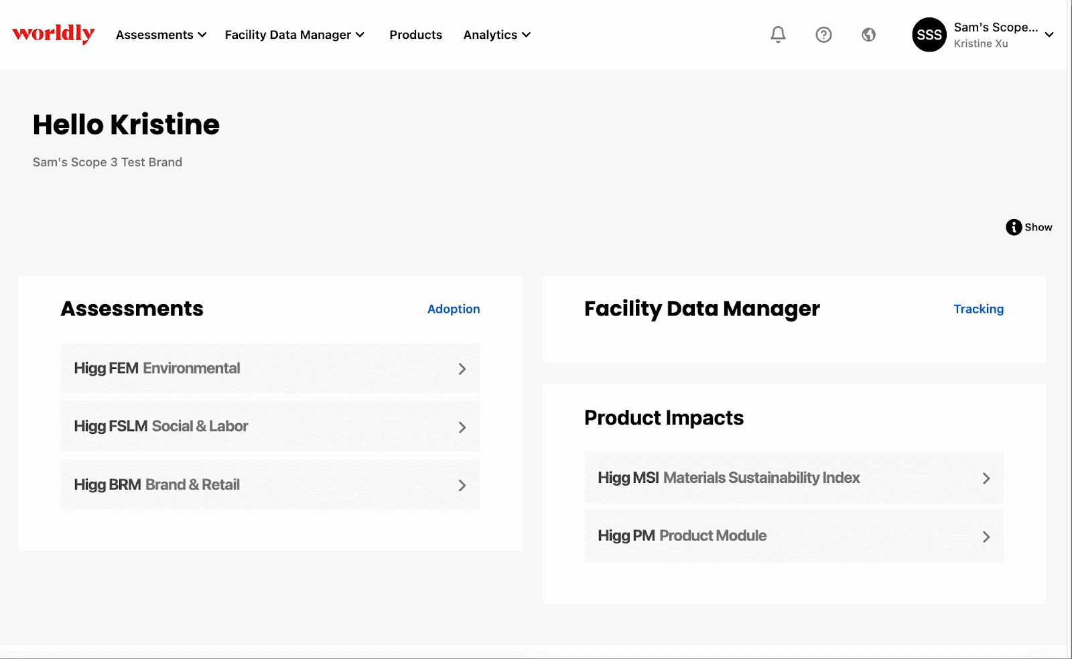Click the info icon beside Show

click(1014, 227)
